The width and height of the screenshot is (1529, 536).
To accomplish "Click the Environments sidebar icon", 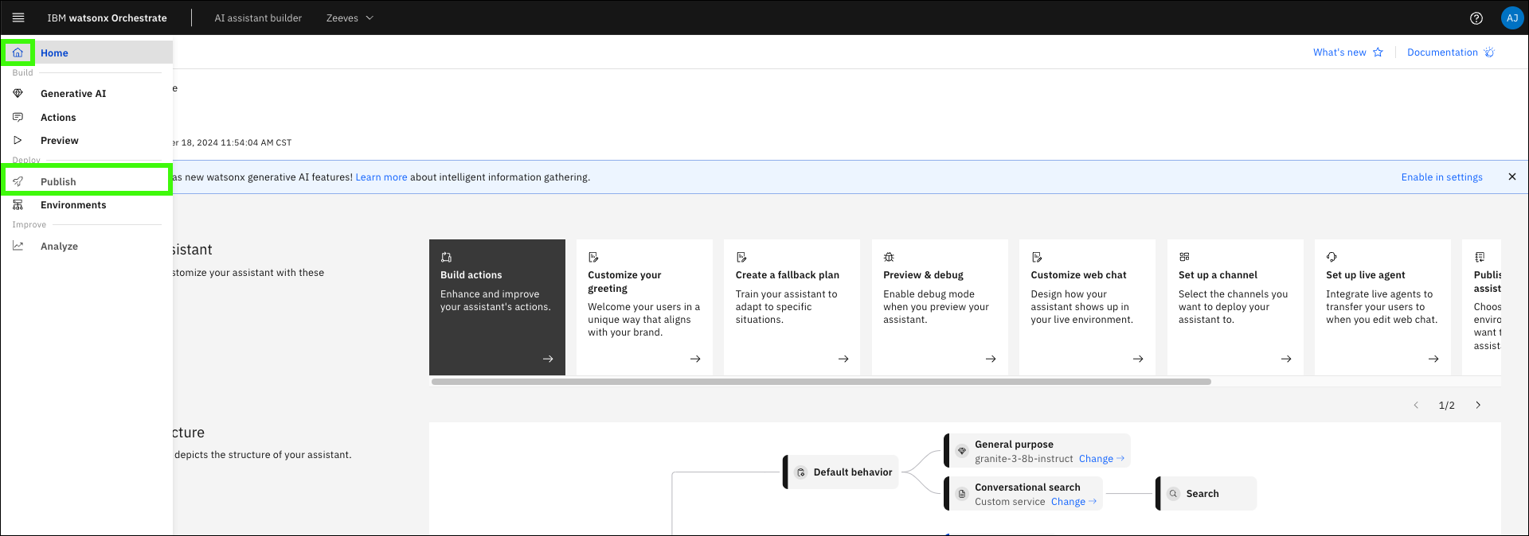I will 18,204.
